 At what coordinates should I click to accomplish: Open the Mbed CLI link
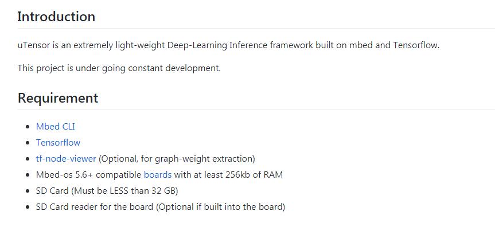click(56, 126)
